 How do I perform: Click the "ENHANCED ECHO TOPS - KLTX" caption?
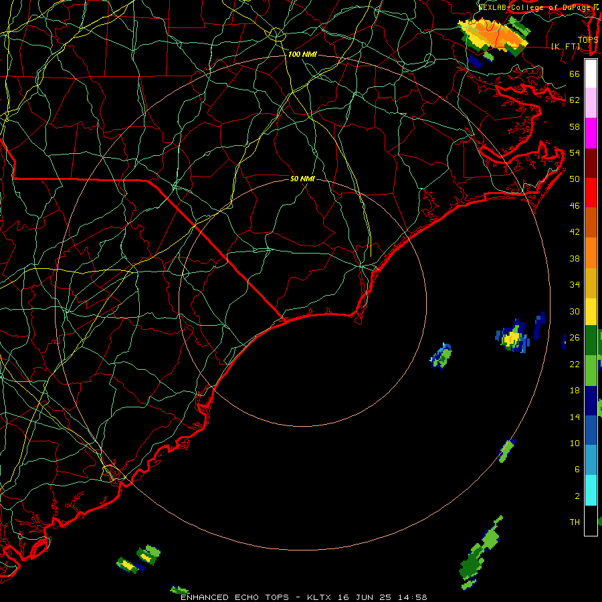pyautogui.click(x=256, y=597)
